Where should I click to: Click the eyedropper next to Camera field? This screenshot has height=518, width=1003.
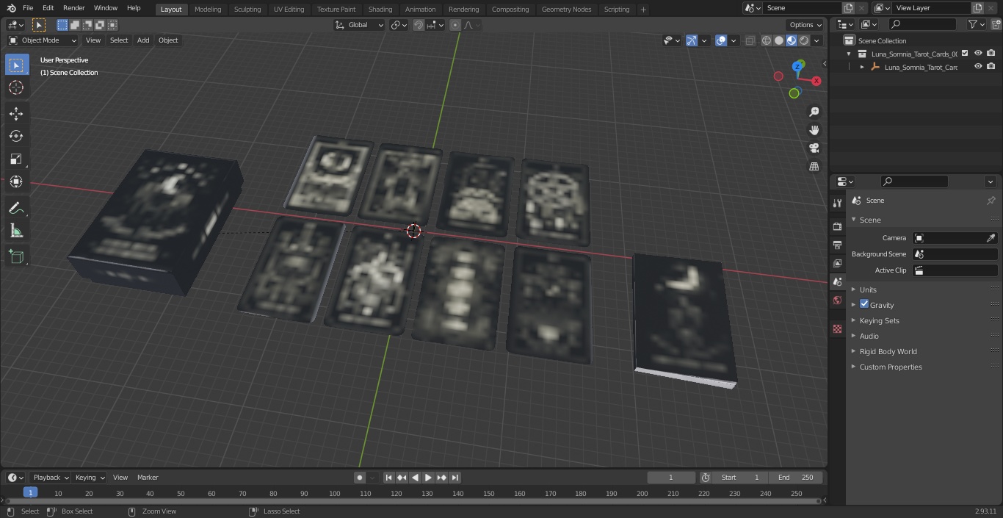coord(991,238)
